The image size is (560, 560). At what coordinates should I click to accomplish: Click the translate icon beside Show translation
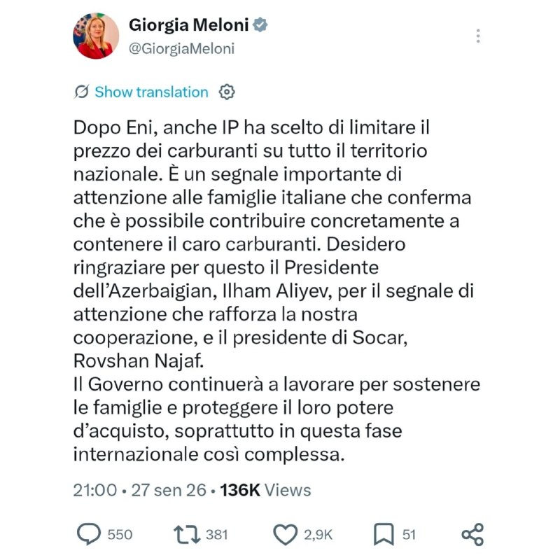(x=81, y=92)
